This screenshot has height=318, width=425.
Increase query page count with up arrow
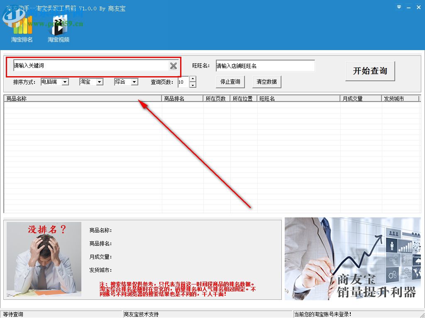(x=192, y=79)
